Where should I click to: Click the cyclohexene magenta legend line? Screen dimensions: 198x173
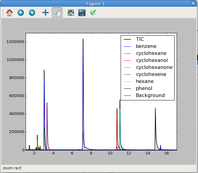coord(128,75)
